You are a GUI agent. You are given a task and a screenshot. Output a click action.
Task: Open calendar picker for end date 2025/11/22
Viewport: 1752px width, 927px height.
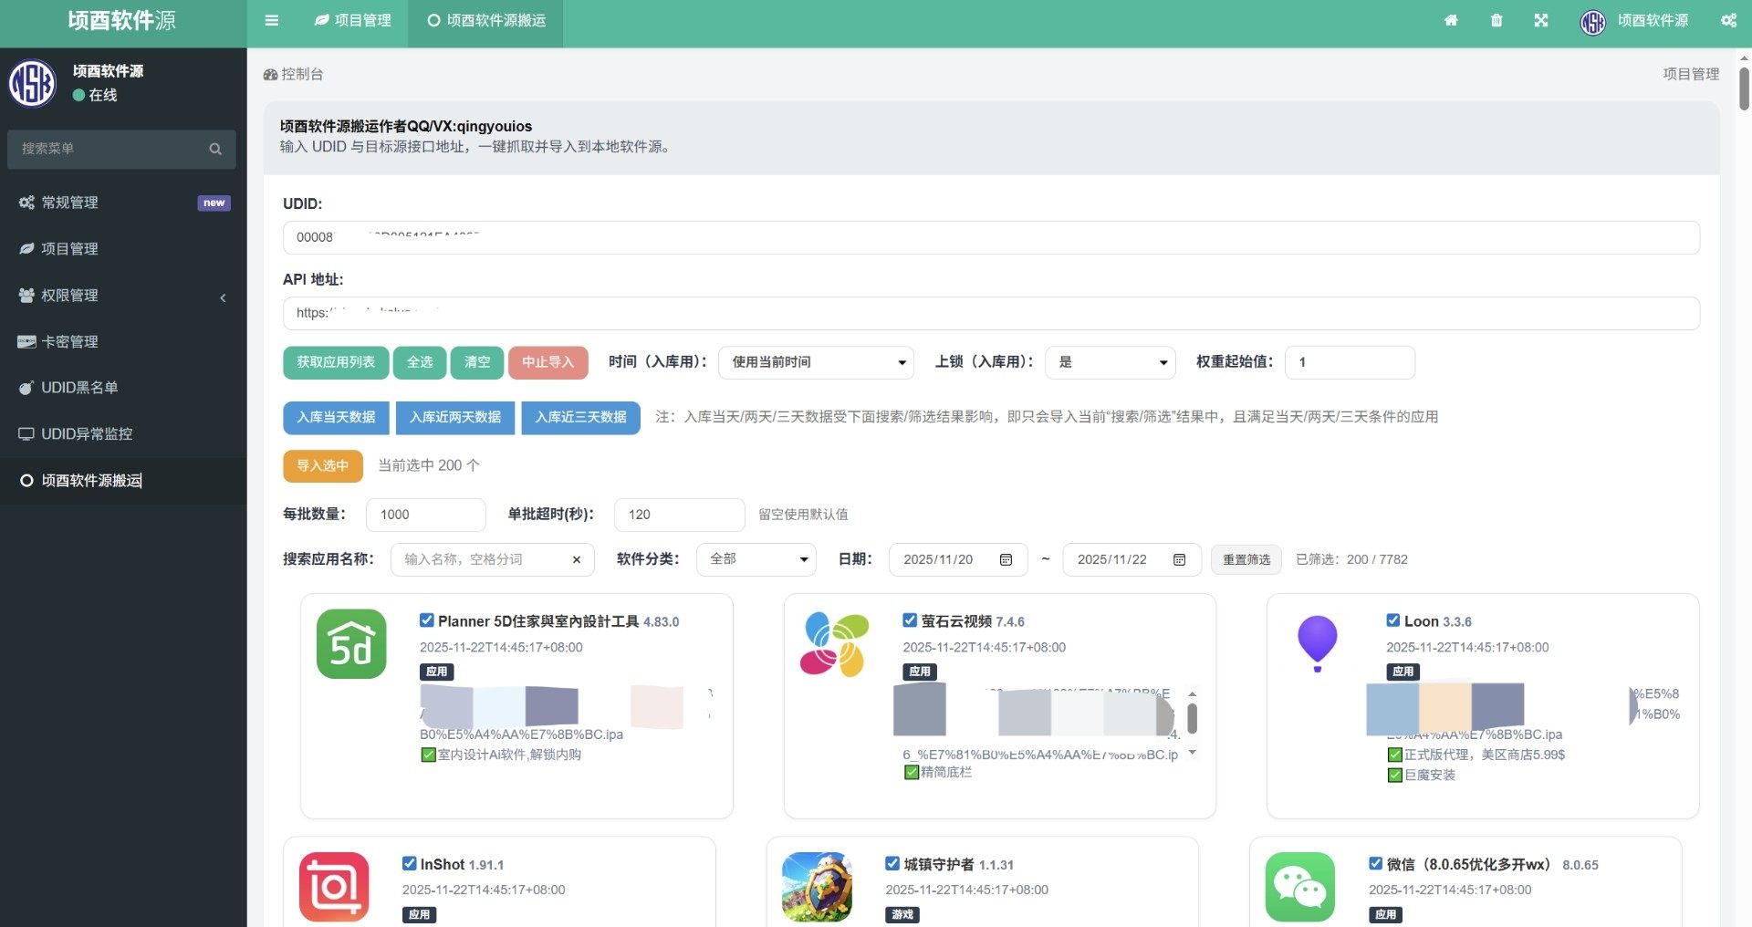coord(1179,559)
